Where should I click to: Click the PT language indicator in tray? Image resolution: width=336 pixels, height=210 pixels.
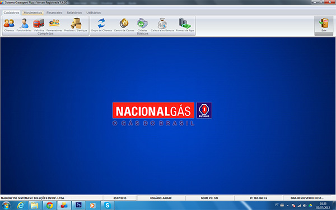pos(277,205)
